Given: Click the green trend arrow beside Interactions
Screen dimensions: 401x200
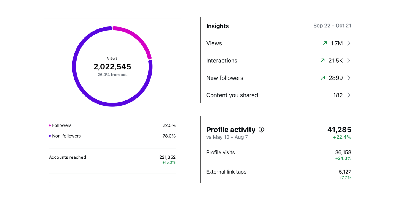Looking at the screenshot, I should point(322,61).
